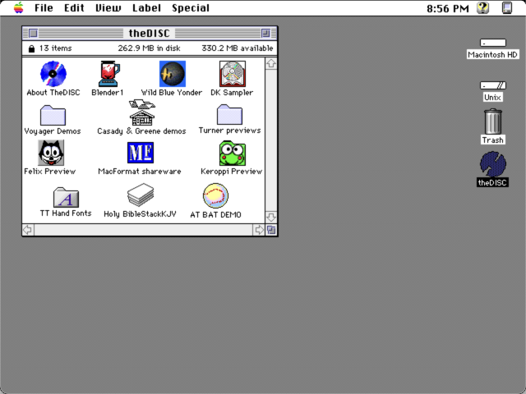
Task: Click the close box of theDISC window
Action: coord(33,33)
